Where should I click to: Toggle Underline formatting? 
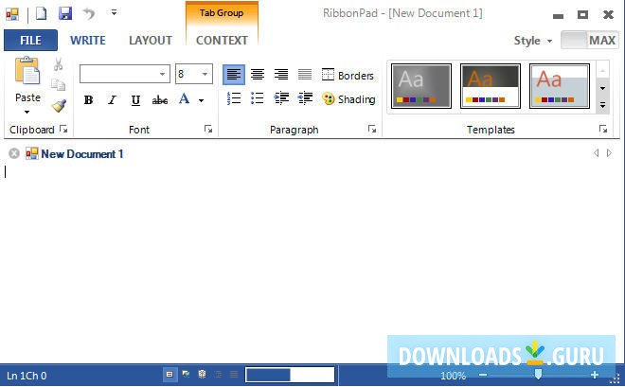click(x=135, y=100)
